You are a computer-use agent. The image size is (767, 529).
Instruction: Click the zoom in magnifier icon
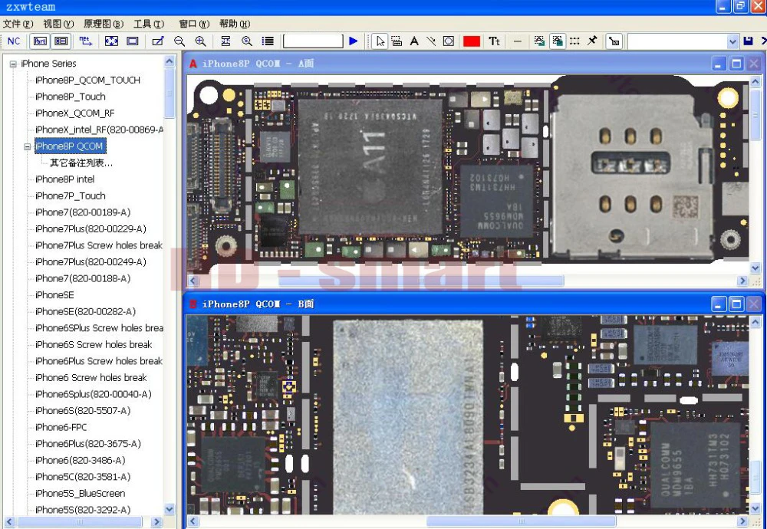[x=200, y=41]
